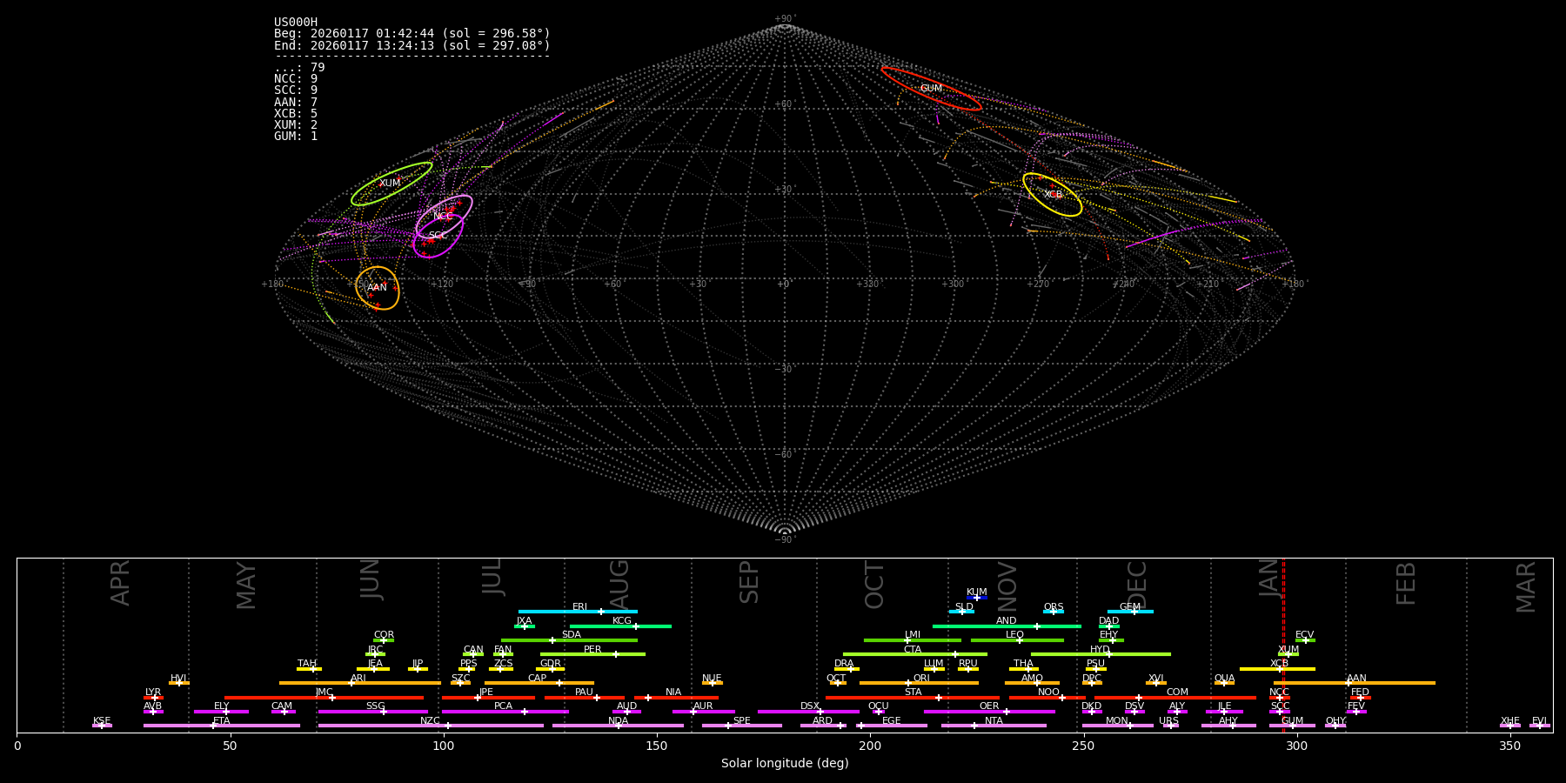Click the NOV month label in the timeline
This screenshot has height=783, width=1566.
tap(1007, 585)
